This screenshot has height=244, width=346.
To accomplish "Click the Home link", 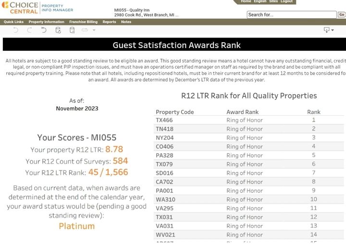I will tap(246, 1).
